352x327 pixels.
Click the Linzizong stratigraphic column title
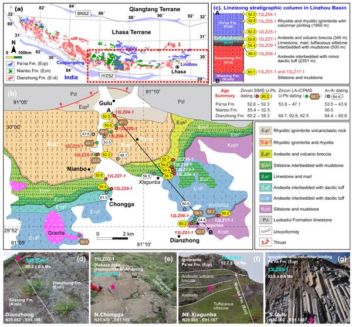(x=280, y=8)
